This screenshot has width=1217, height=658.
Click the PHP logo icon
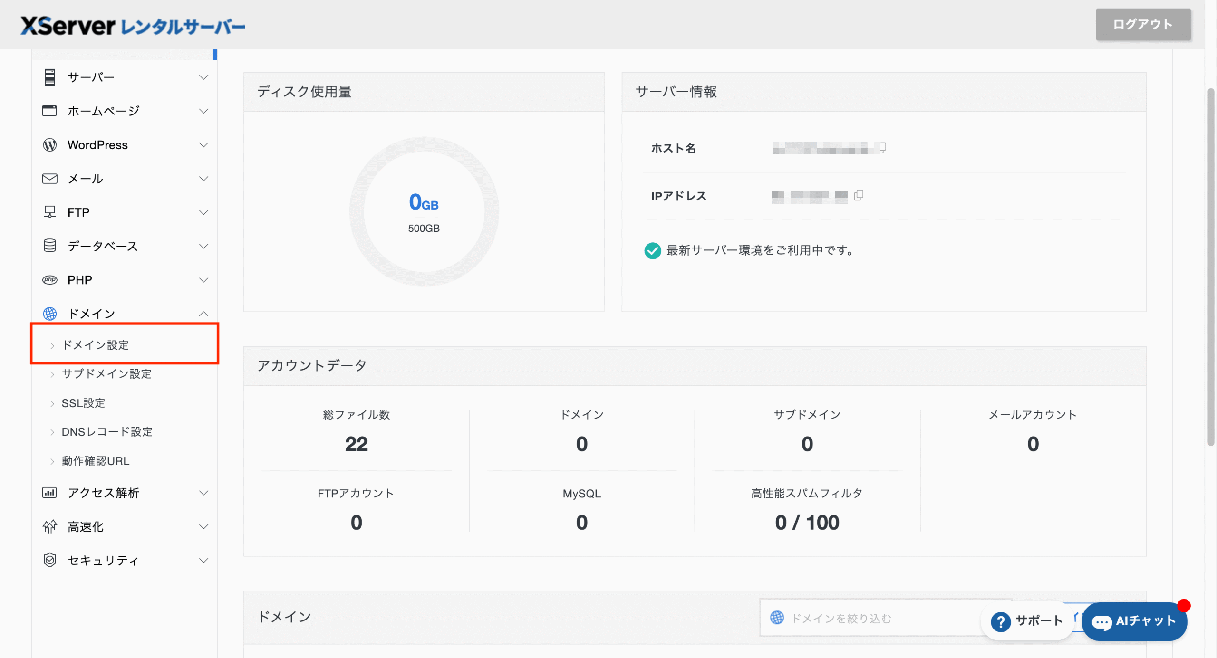click(49, 280)
